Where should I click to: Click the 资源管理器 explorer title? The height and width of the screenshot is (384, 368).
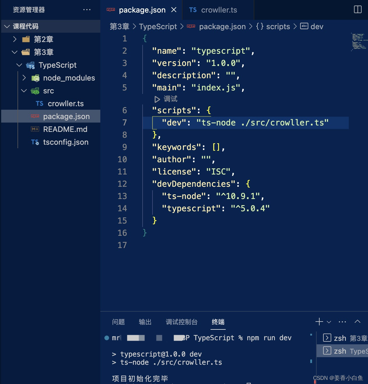pos(29,10)
